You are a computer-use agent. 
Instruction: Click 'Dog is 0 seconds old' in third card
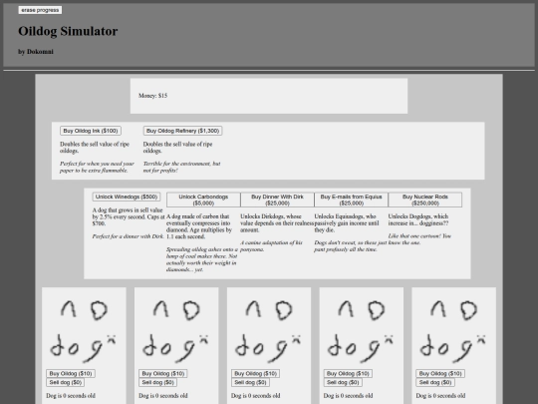tap(256, 396)
